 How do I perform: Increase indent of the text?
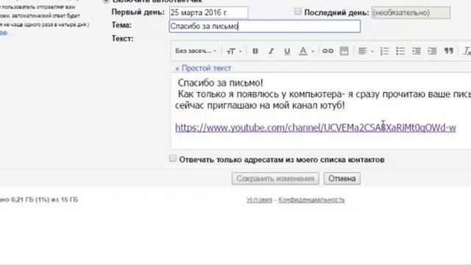point(432,51)
